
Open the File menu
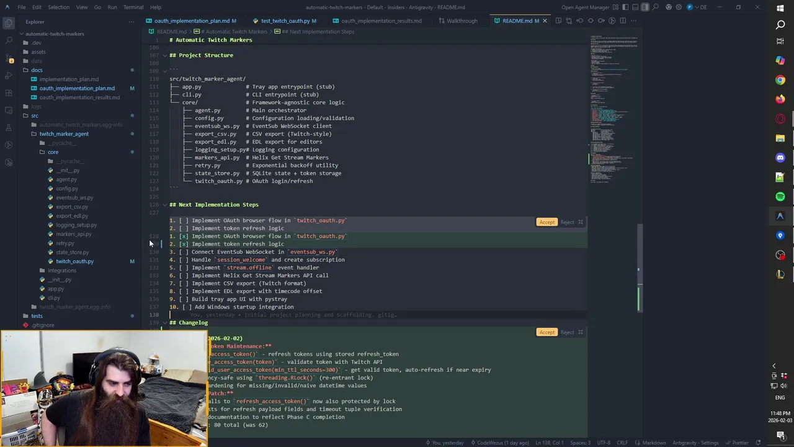tap(22, 7)
